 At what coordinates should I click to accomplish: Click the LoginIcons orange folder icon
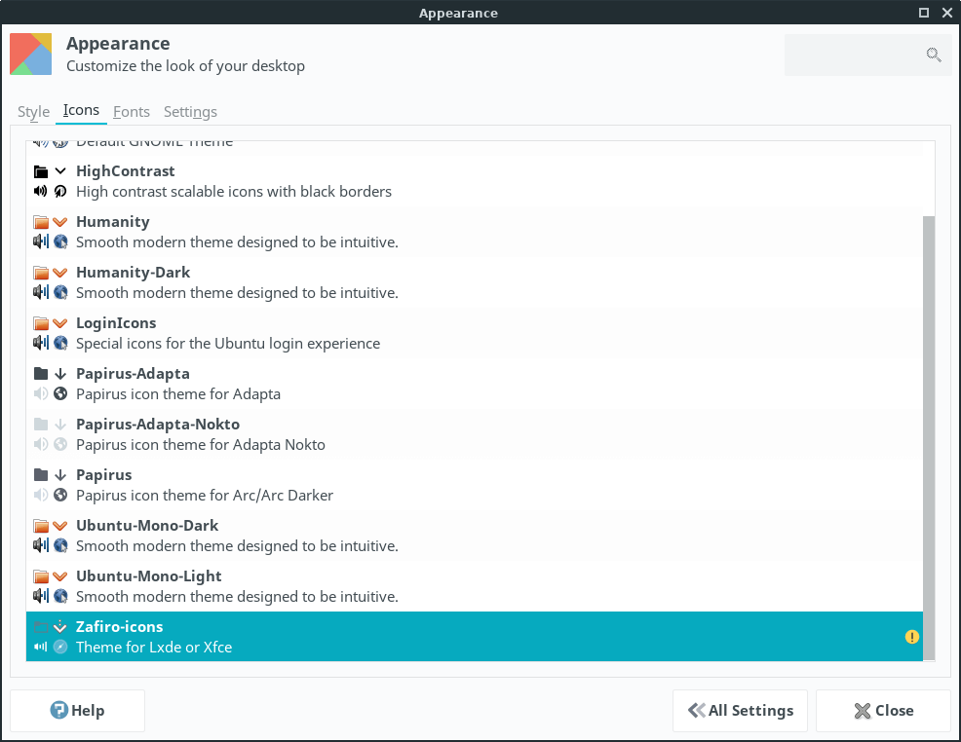41,323
